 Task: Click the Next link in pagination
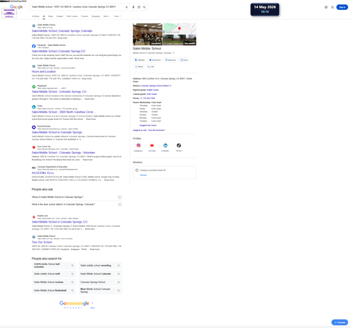(x=92, y=307)
